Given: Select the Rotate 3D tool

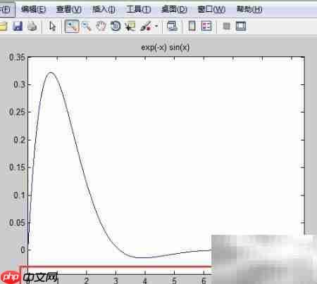Looking at the screenshot, I should pyautogui.click(x=116, y=26).
